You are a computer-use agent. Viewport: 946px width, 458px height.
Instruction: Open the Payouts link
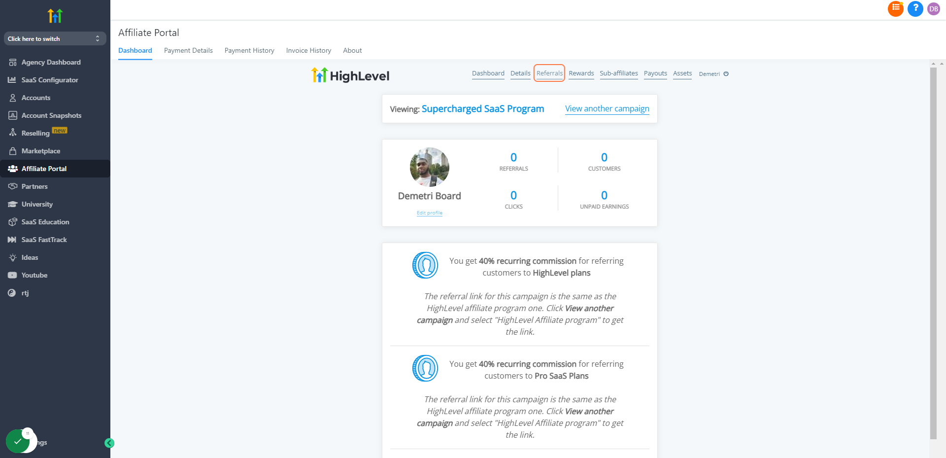(655, 73)
